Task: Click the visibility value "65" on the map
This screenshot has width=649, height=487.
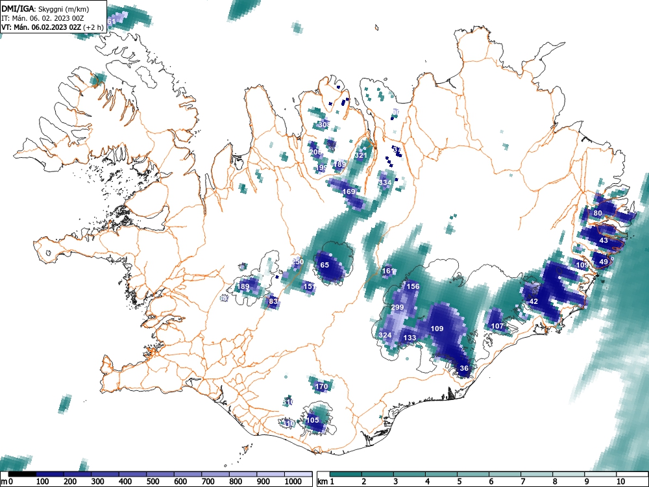Action: [324, 265]
